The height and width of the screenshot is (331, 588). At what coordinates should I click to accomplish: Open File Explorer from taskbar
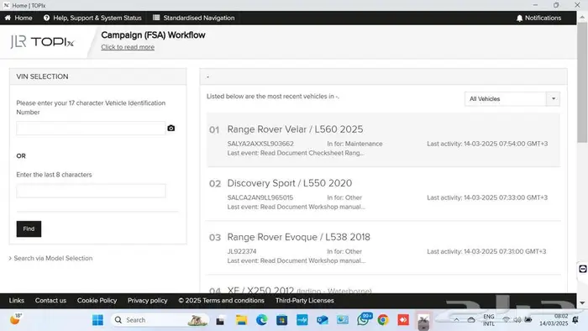241,320
